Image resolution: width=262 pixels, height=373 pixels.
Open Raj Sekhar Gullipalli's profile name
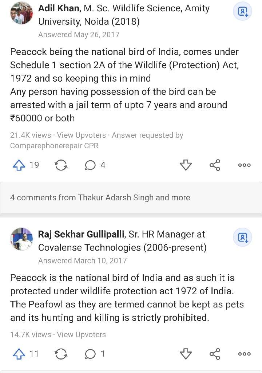[82, 234]
